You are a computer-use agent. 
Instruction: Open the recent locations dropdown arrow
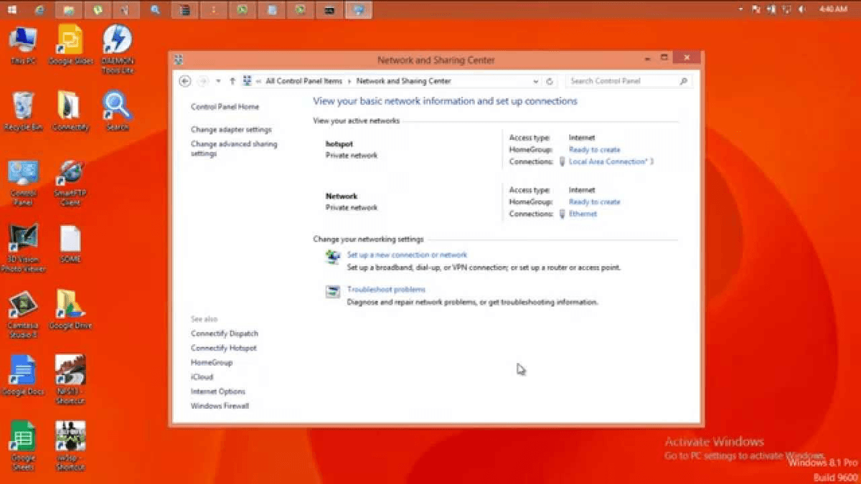218,81
